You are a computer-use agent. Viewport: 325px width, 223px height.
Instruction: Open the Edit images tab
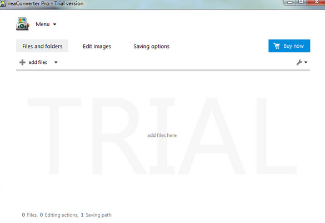(97, 46)
